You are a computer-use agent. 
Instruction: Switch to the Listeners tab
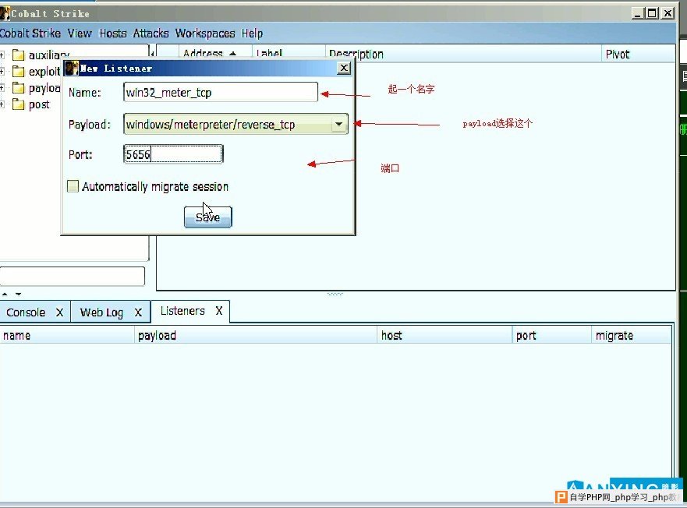[182, 311]
